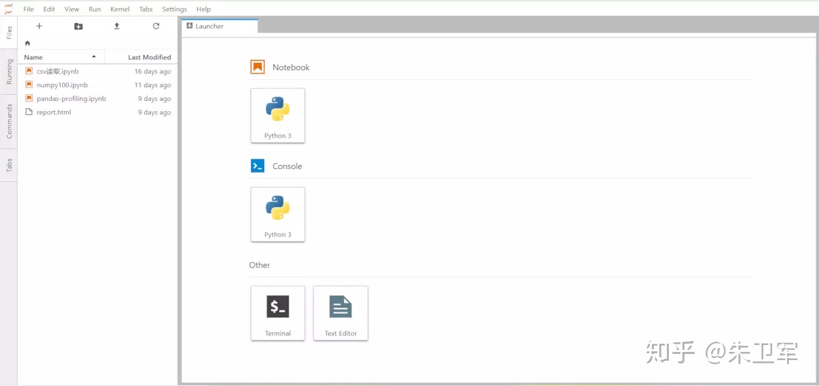Screen dimensions: 819x386
Task: Click the Jupyter logo icon
Action: pos(8,9)
